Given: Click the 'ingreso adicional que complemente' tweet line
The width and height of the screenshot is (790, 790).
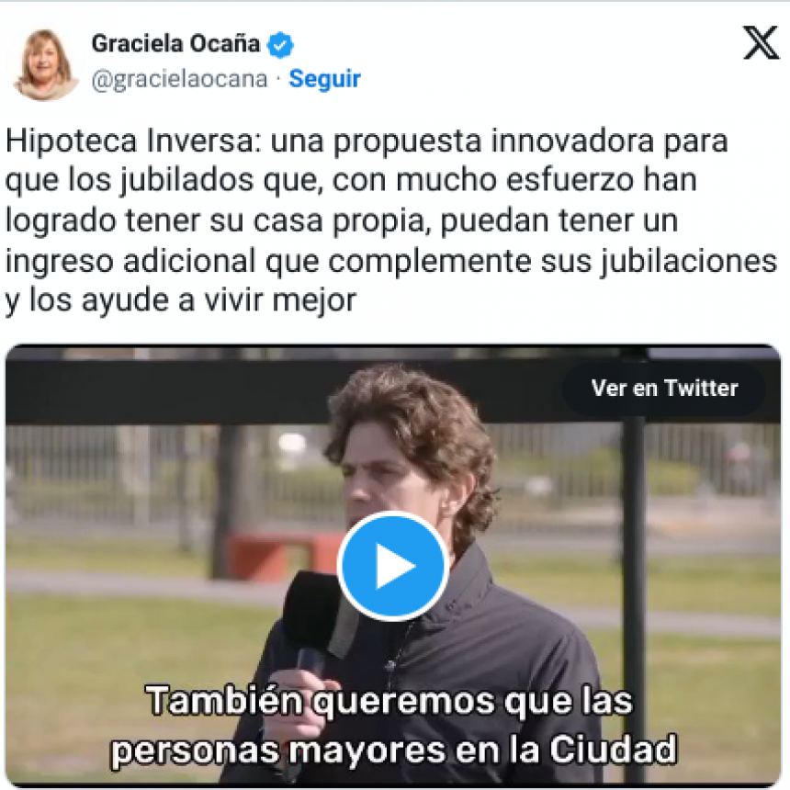Looking at the screenshot, I should pyautogui.click(x=267, y=262).
